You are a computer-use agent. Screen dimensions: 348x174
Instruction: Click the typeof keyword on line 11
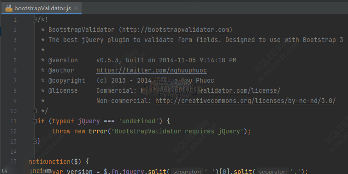(63, 121)
